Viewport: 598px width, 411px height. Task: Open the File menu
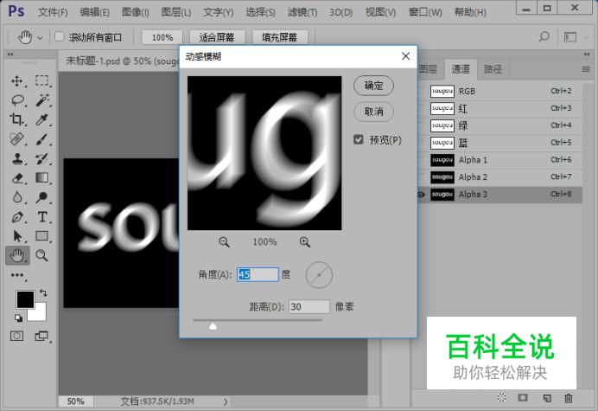(53, 12)
